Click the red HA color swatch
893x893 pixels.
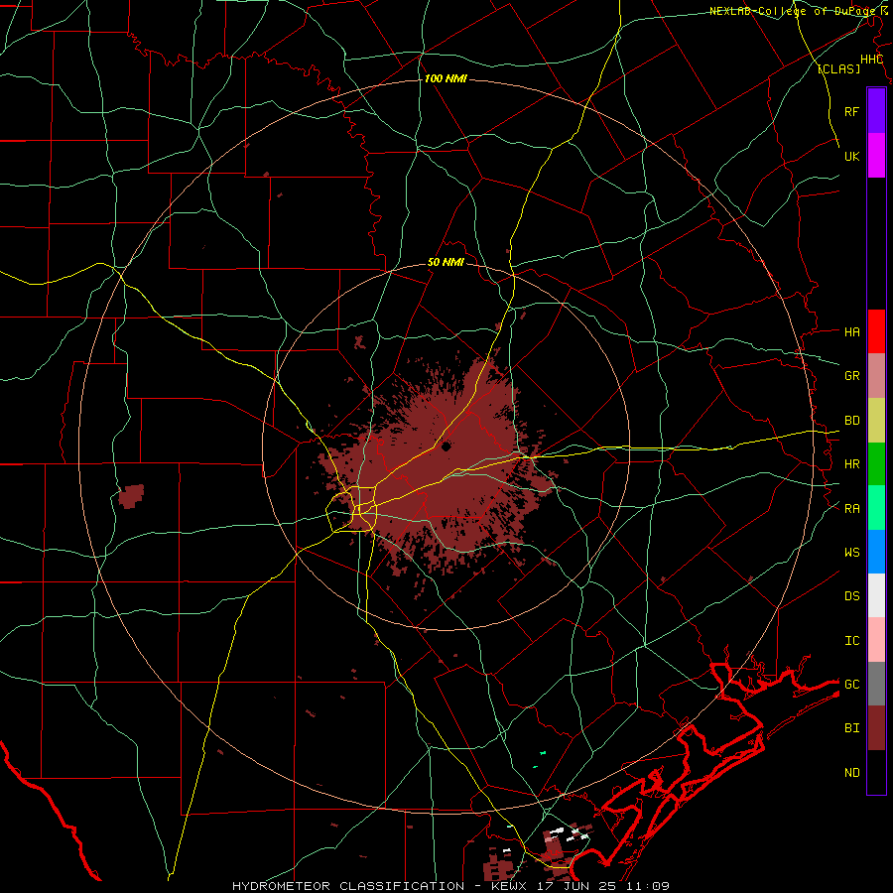[876, 331]
